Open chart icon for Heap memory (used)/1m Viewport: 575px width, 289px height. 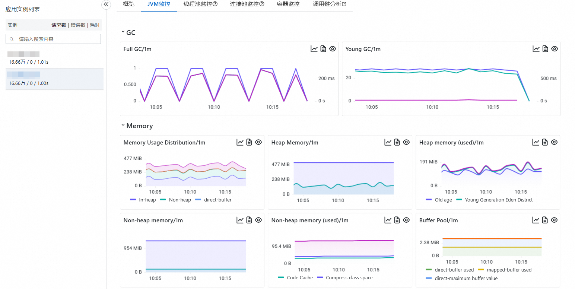tap(536, 142)
